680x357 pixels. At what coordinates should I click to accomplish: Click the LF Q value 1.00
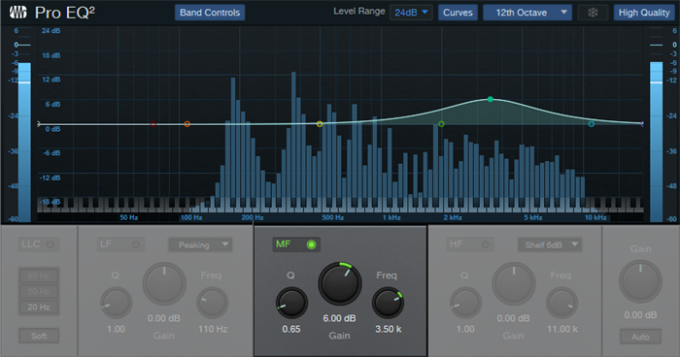click(116, 329)
